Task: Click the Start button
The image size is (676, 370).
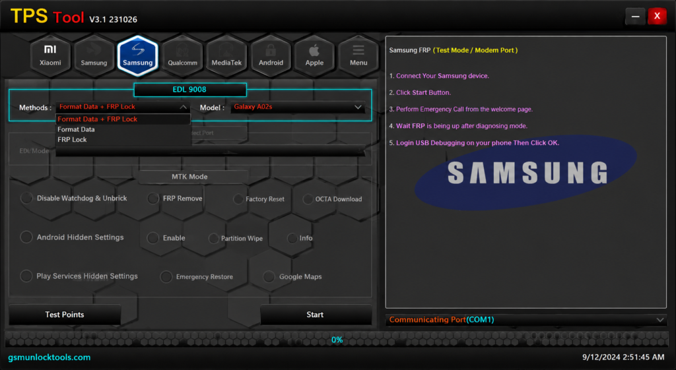Action: pyautogui.click(x=316, y=315)
